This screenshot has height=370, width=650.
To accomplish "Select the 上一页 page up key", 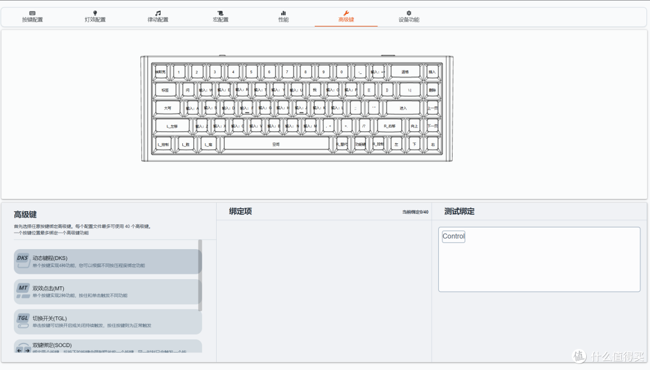I will [432, 108].
